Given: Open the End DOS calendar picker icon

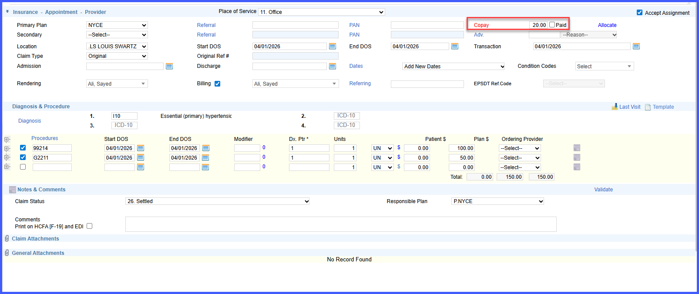Looking at the screenshot, I should point(455,46).
